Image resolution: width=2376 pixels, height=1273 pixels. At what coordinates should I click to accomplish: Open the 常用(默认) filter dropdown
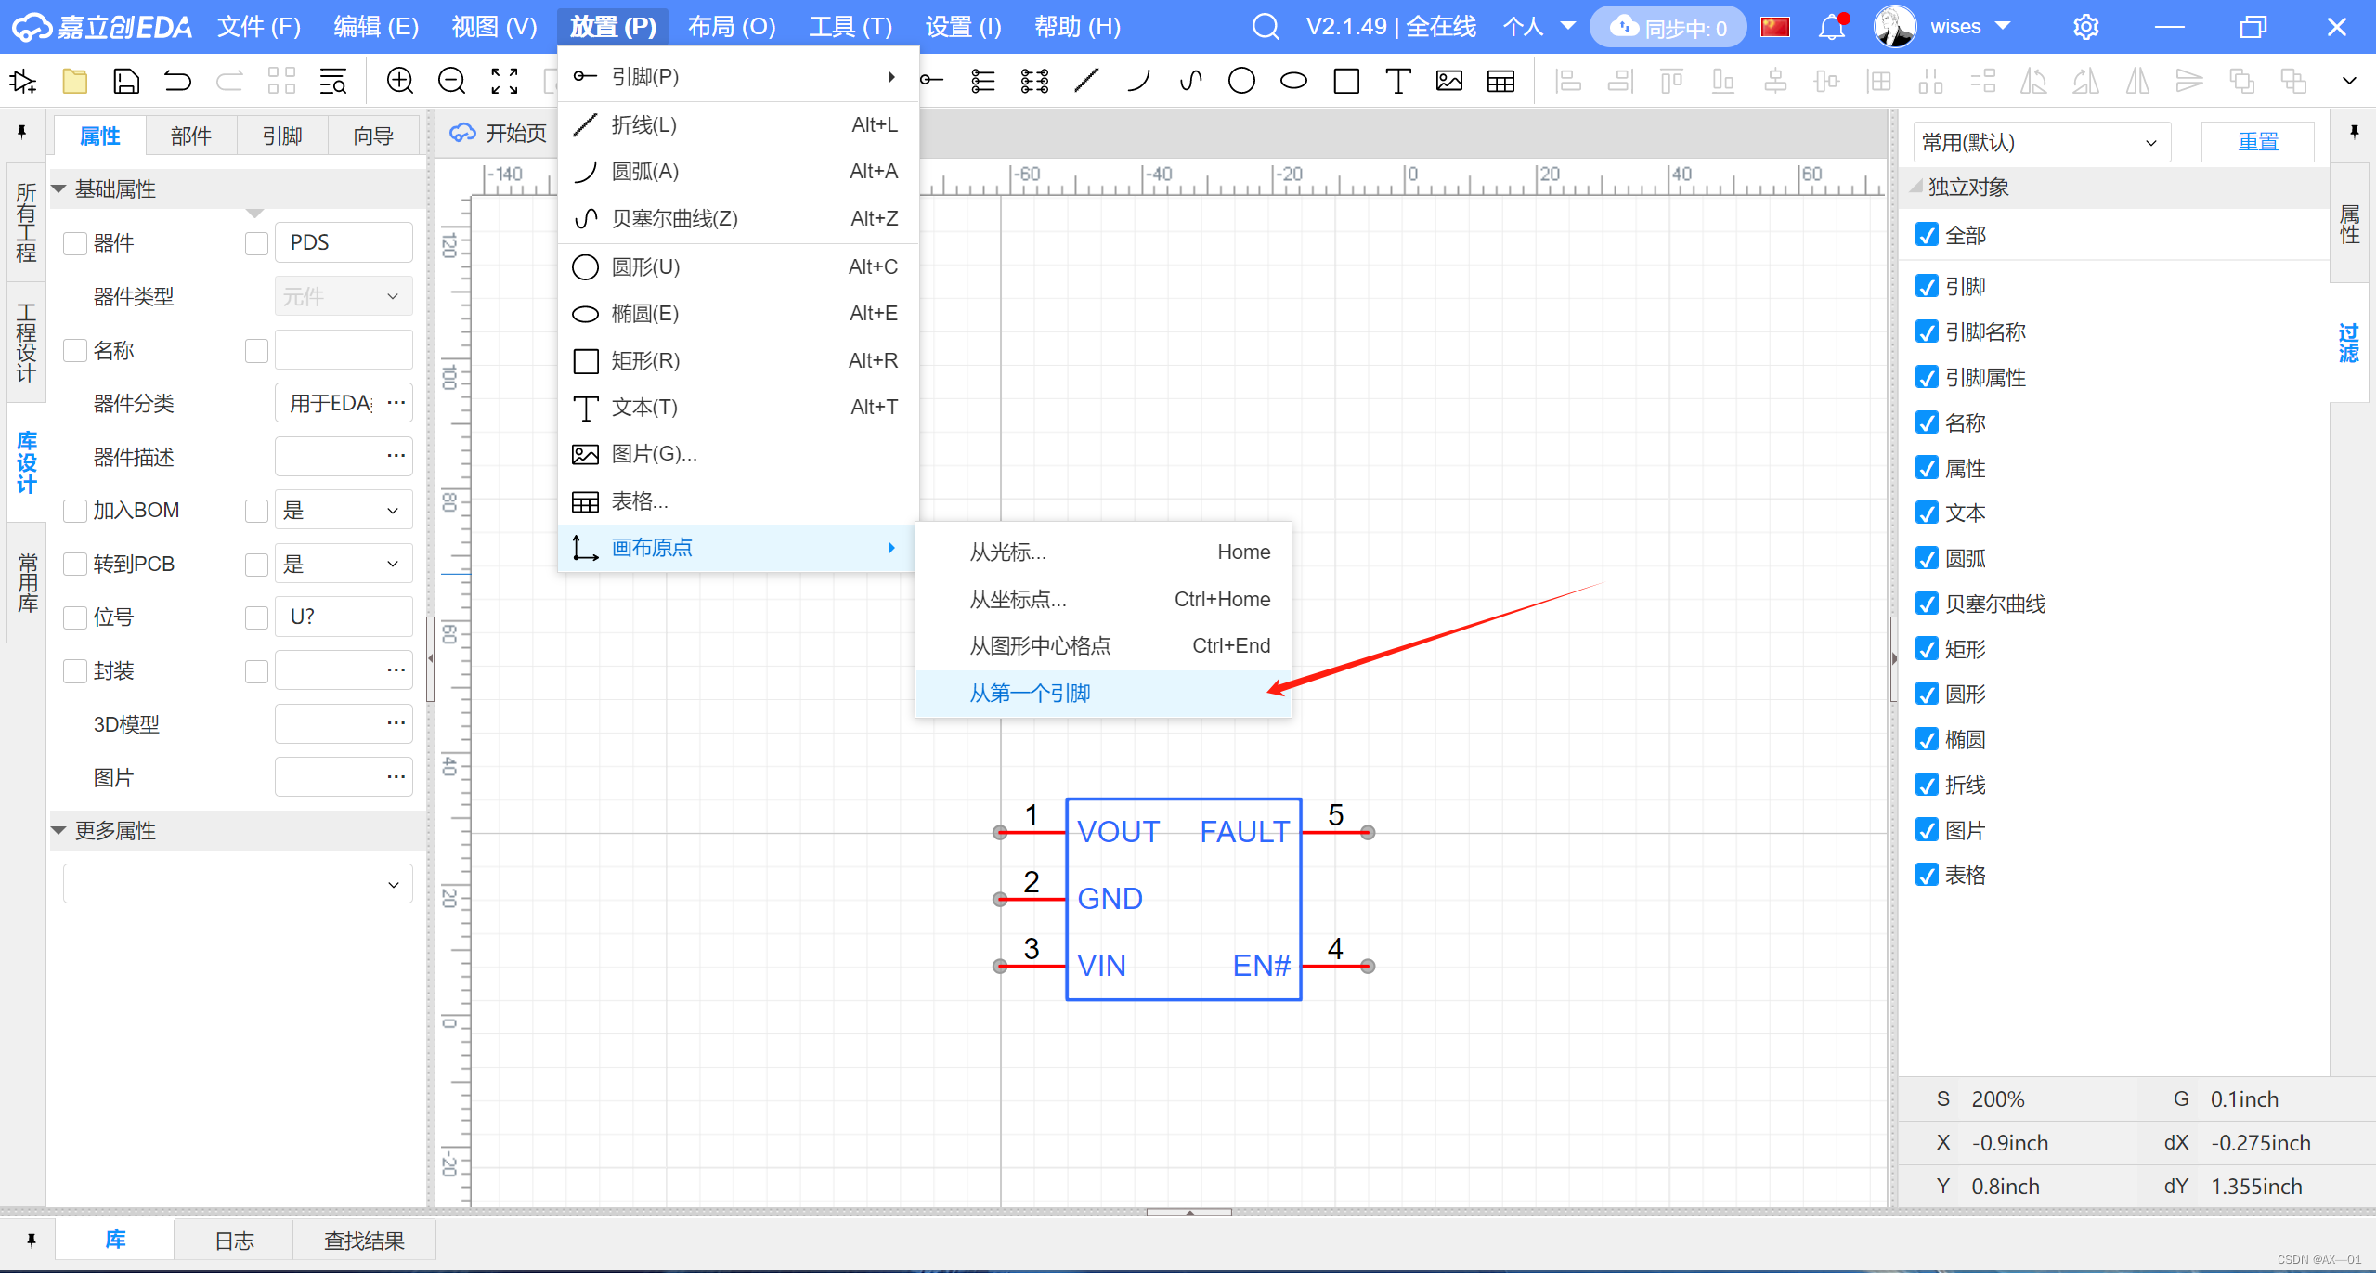(2040, 142)
